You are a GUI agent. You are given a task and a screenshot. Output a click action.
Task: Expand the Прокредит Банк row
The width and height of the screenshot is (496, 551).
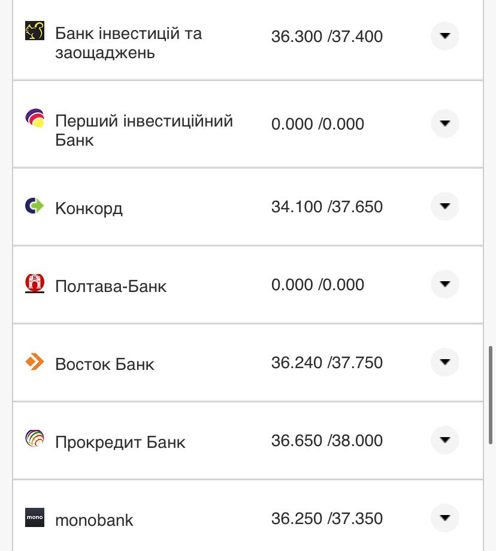coord(444,441)
